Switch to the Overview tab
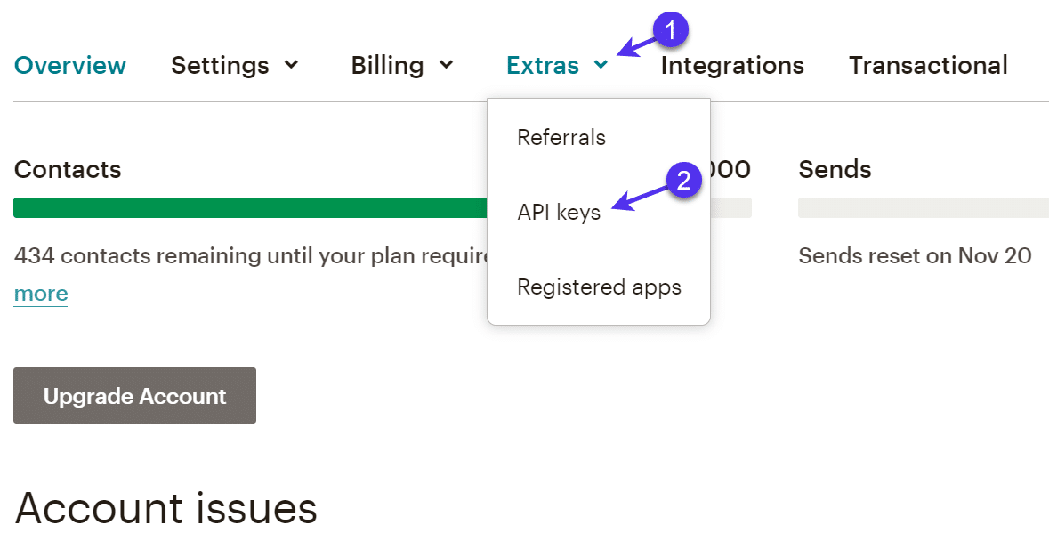The height and width of the screenshot is (557, 1049). click(x=69, y=65)
